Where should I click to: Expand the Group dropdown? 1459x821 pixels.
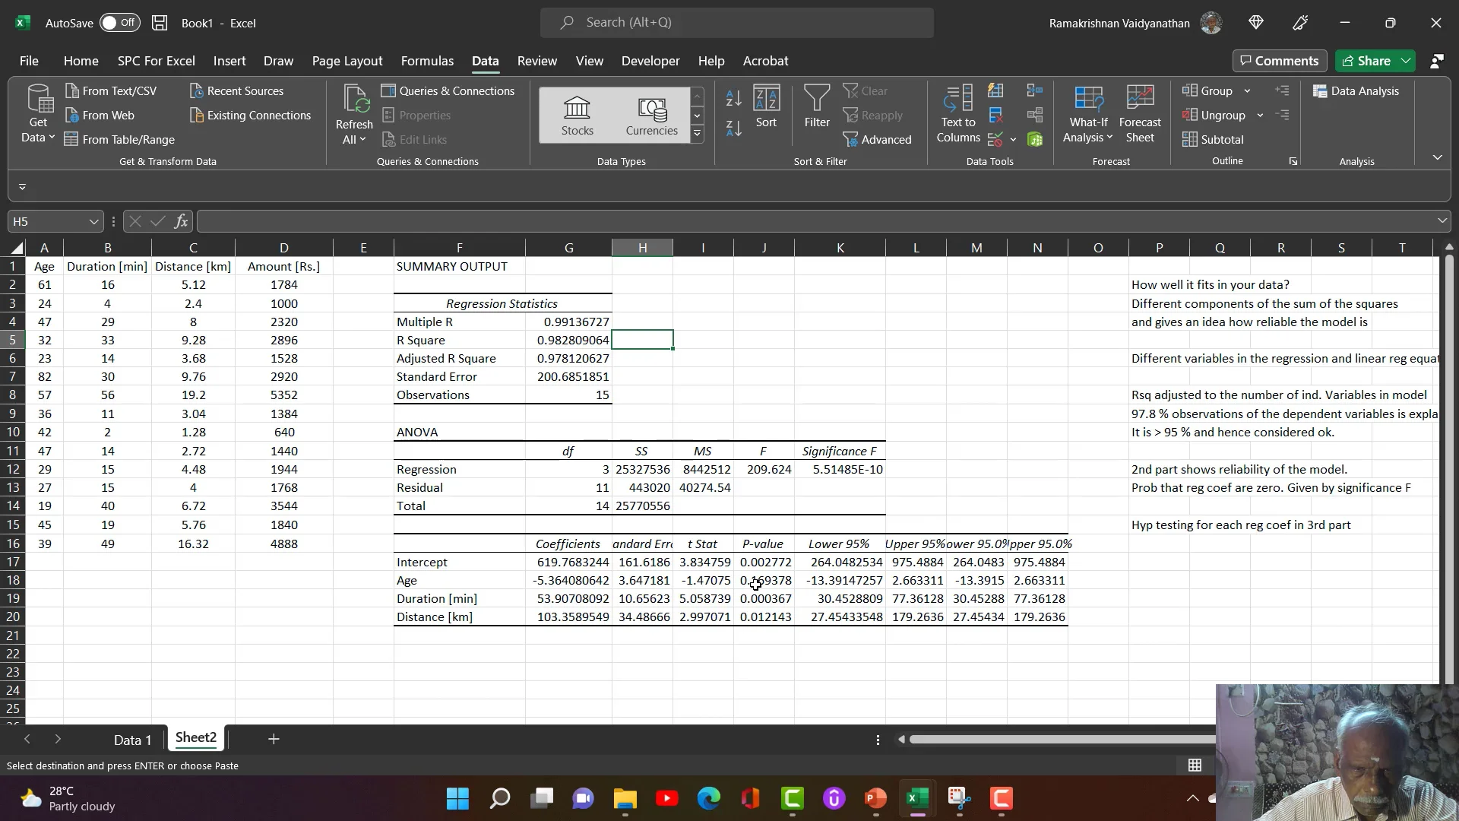pos(1249,90)
